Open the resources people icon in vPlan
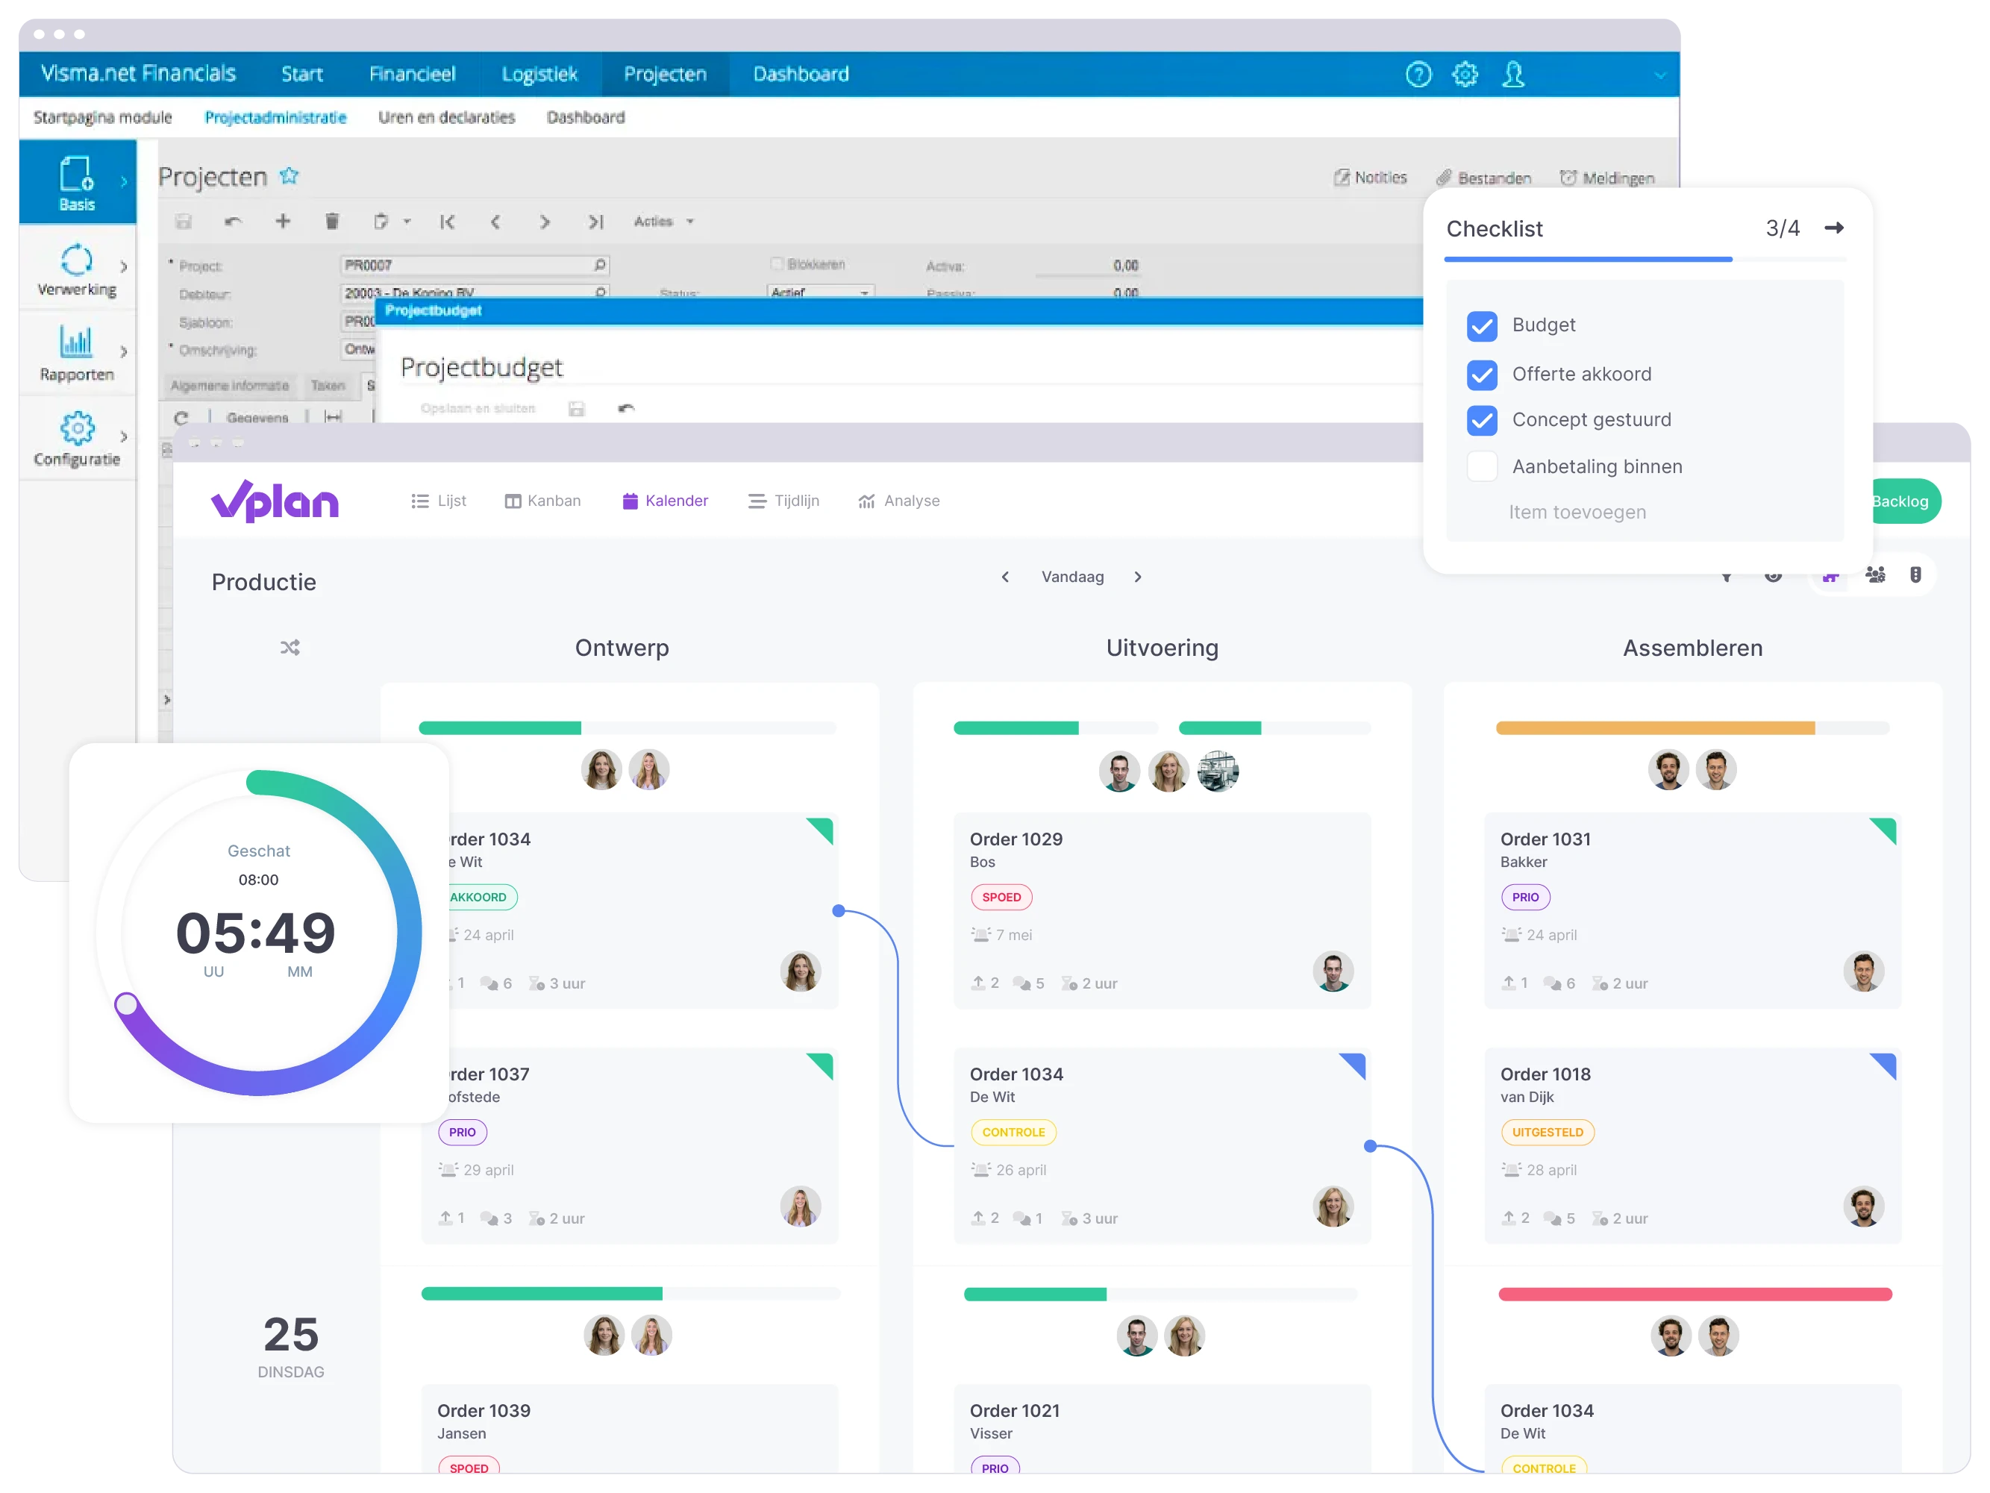Screen dimensions: 1990x1493 [x=1875, y=575]
